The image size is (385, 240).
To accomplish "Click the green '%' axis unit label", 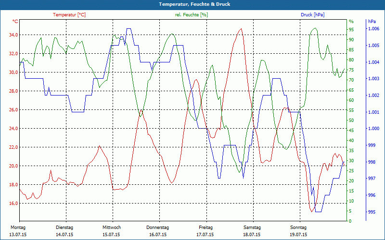I will [351, 22].
